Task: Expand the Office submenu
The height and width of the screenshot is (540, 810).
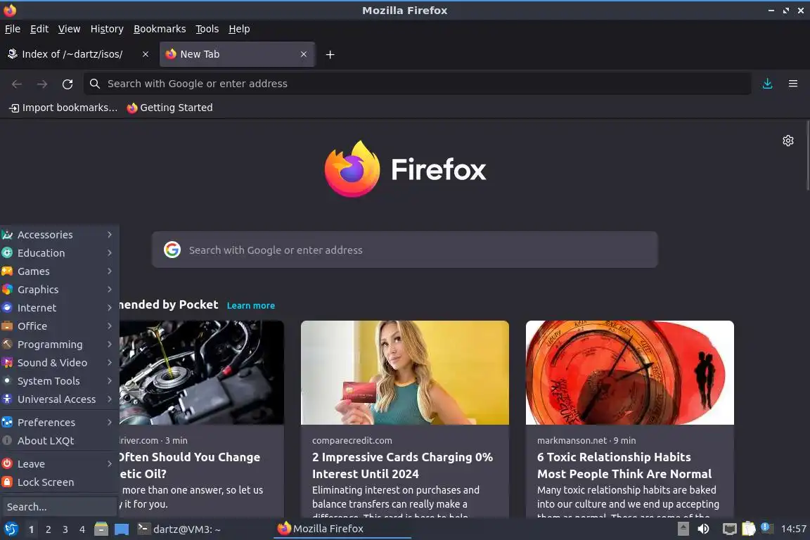Action: [59, 326]
